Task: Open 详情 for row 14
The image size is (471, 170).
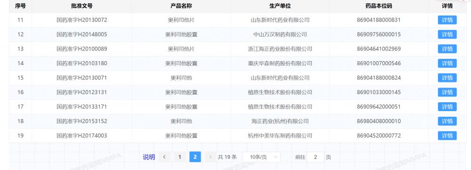Action: [x=447, y=63]
